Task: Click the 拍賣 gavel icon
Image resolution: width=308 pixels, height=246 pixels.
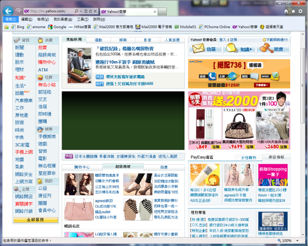Action: pos(267,48)
